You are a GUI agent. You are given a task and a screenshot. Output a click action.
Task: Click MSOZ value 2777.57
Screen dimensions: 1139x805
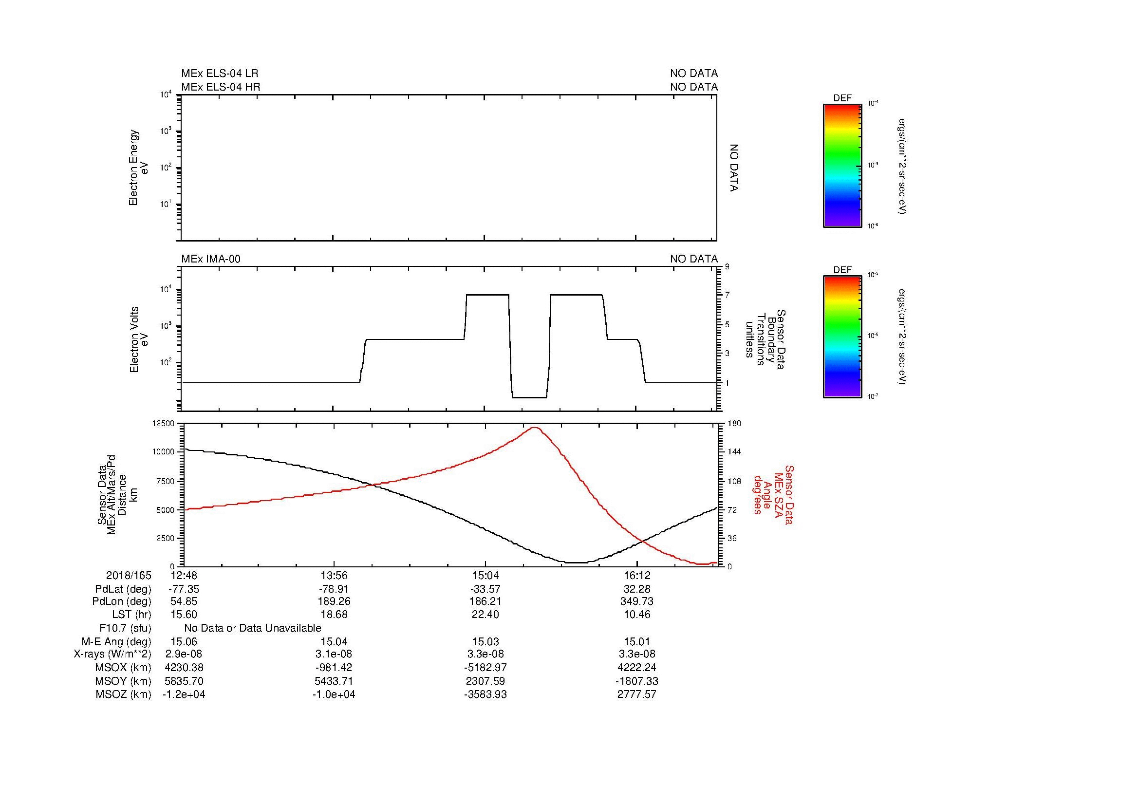[x=637, y=694]
